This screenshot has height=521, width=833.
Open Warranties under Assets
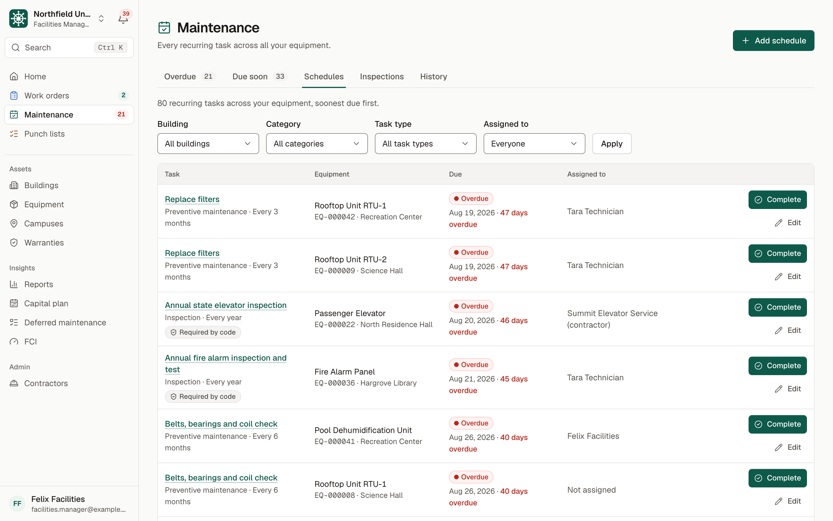pyautogui.click(x=69, y=243)
